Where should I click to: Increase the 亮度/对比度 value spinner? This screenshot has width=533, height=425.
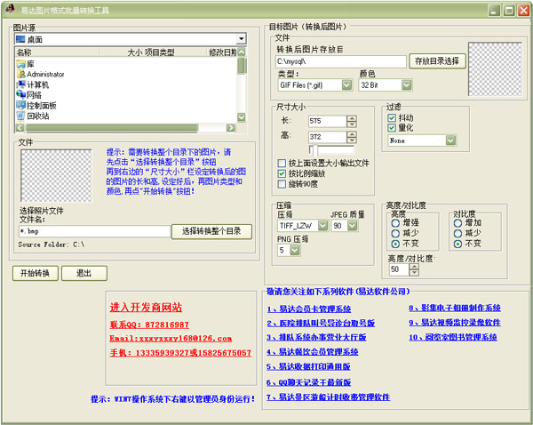point(414,267)
